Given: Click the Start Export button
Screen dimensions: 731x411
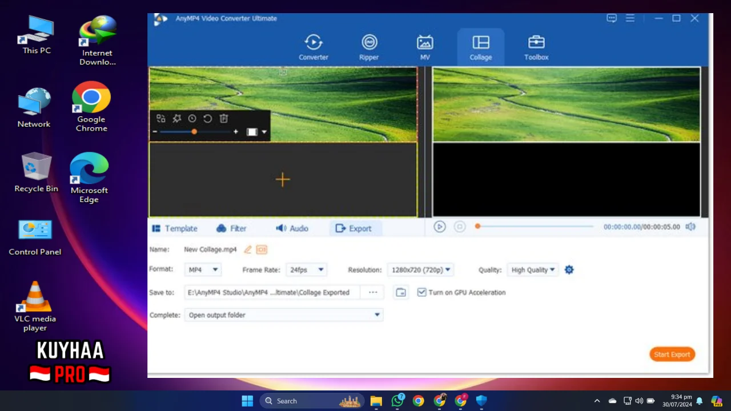Looking at the screenshot, I should [672, 354].
